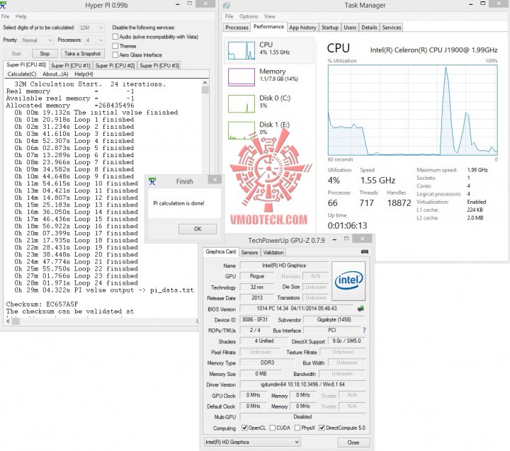Toggle the Aero Glass Interface checkbox
The height and width of the screenshot is (451, 510).
coord(115,55)
